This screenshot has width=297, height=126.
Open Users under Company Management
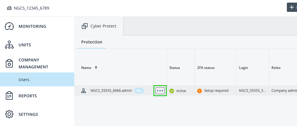click(x=24, y=80)
